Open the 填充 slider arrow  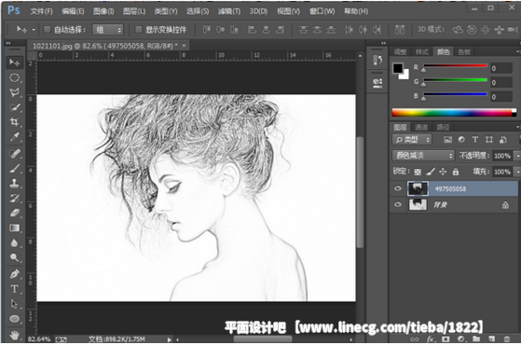click(x=517, y=172)
